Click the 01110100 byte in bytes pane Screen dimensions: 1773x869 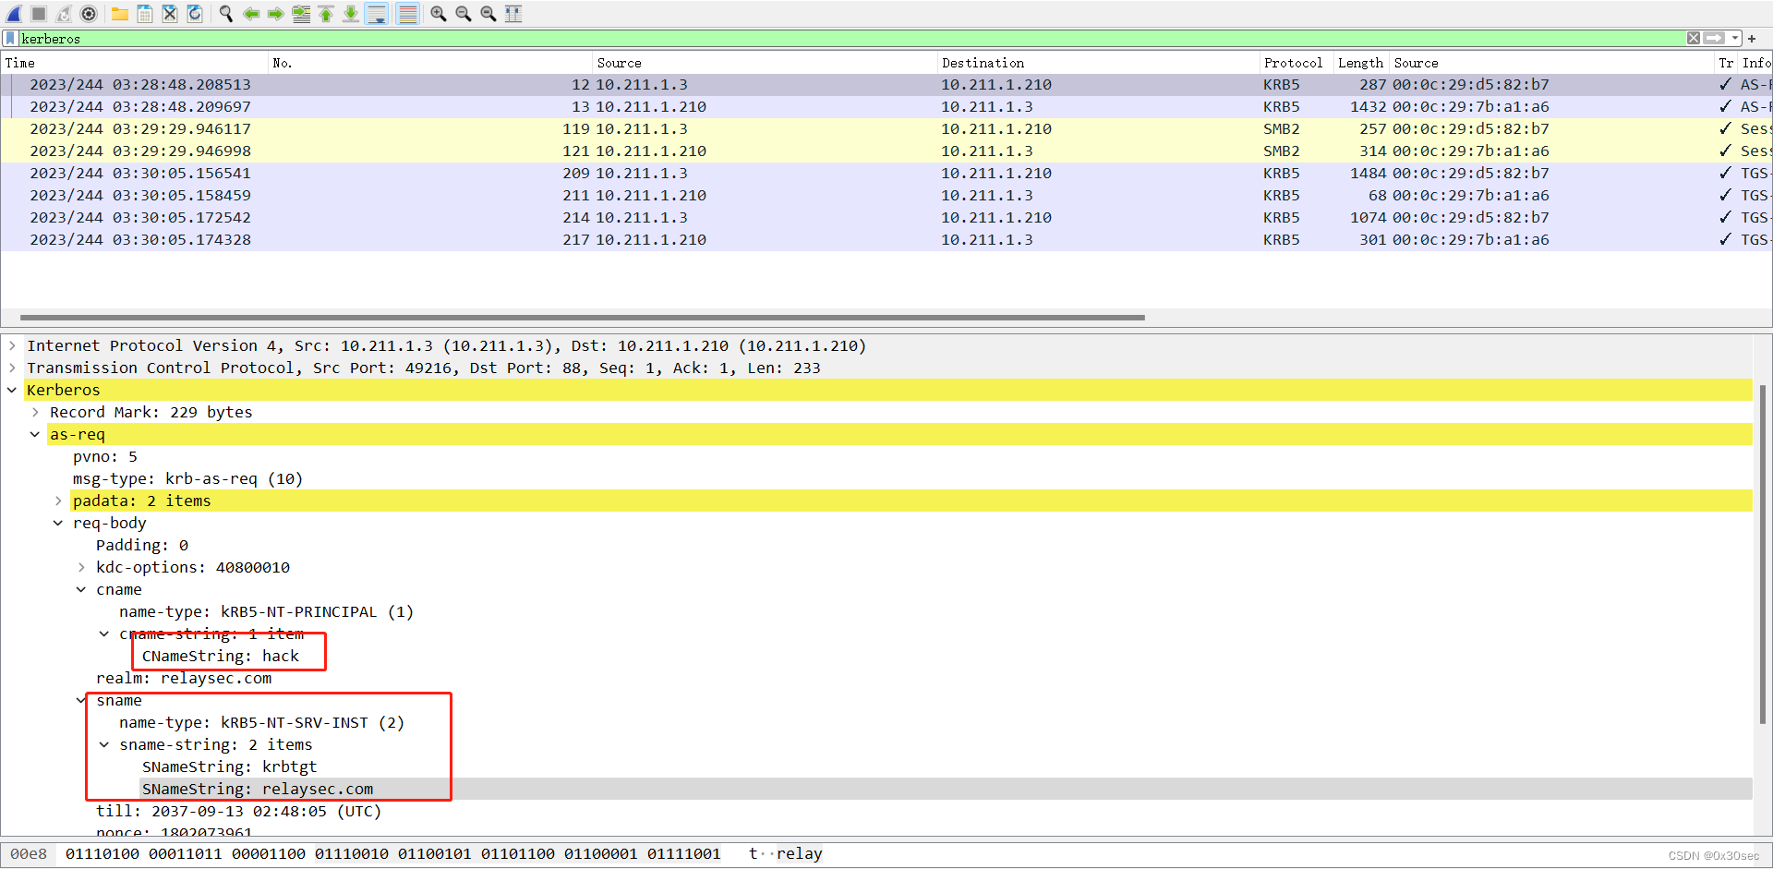[102, 854]
